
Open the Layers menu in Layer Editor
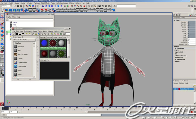point(175,83)
